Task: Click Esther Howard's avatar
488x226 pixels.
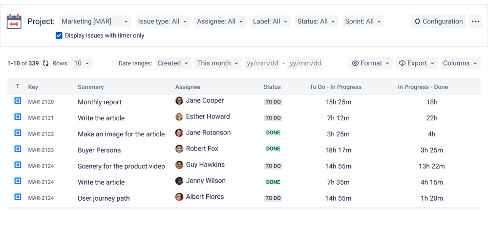Action: (179, 117)
